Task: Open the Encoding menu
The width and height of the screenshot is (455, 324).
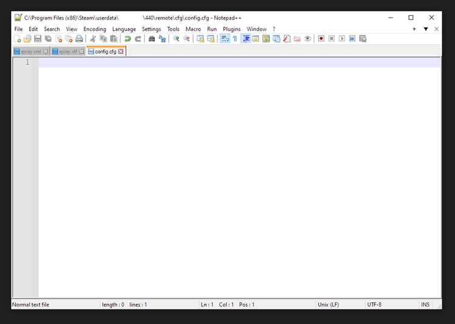Action: click(95, 29)
